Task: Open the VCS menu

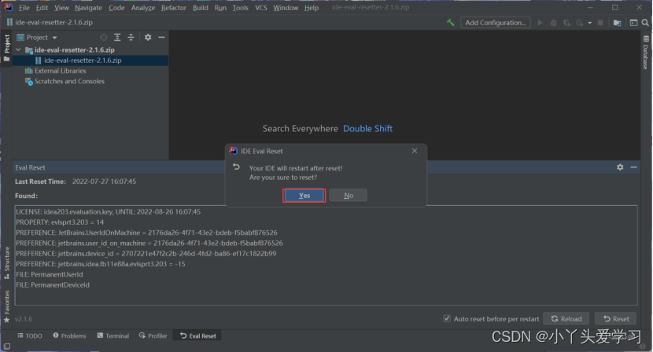Action: click(x=261, y=8)
